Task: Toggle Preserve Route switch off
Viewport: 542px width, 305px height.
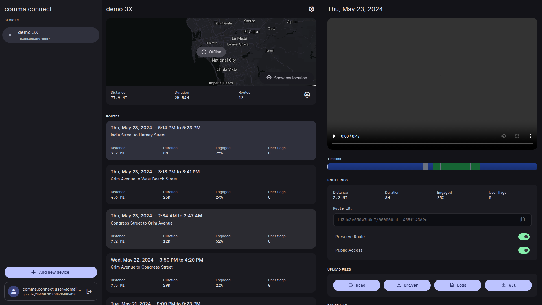Action: click(x=524, y=237)
